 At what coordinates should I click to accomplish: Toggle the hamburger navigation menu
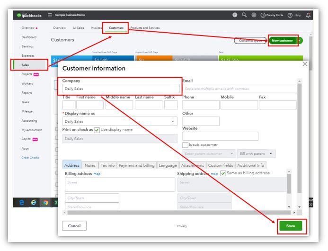50,15
